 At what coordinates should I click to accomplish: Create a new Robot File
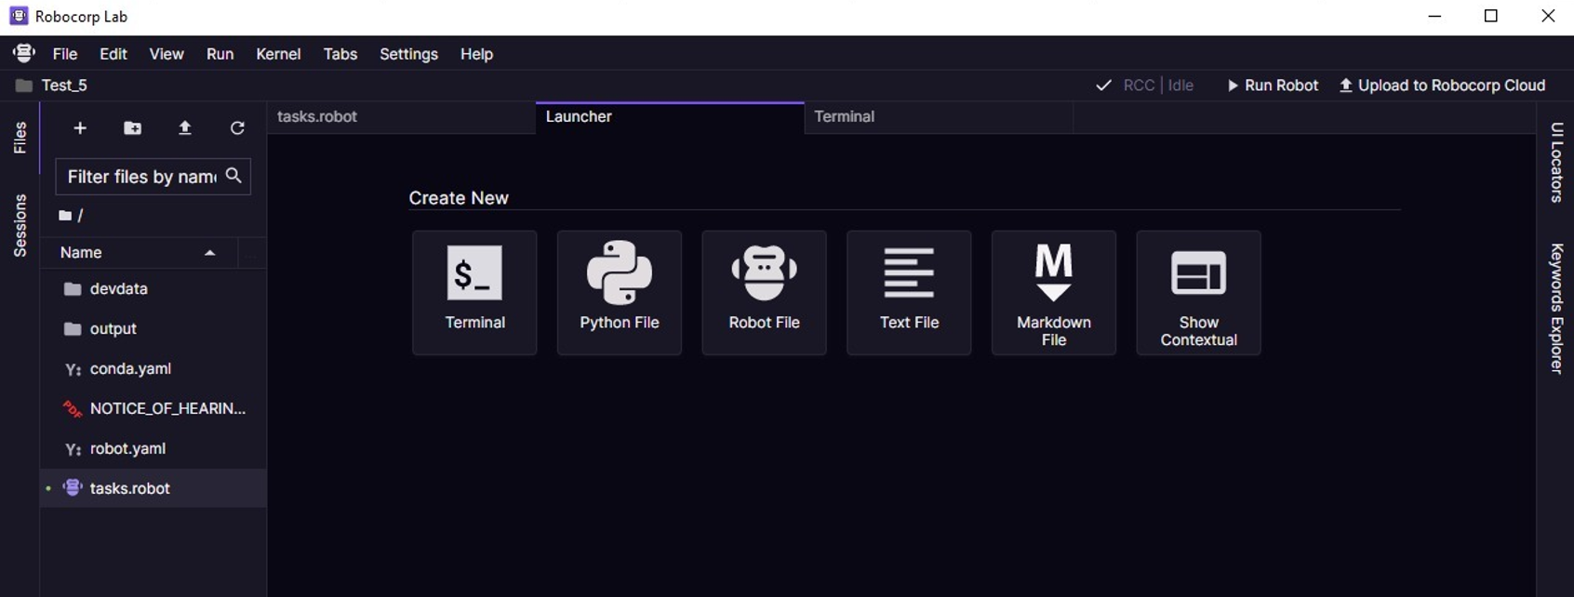765,293
